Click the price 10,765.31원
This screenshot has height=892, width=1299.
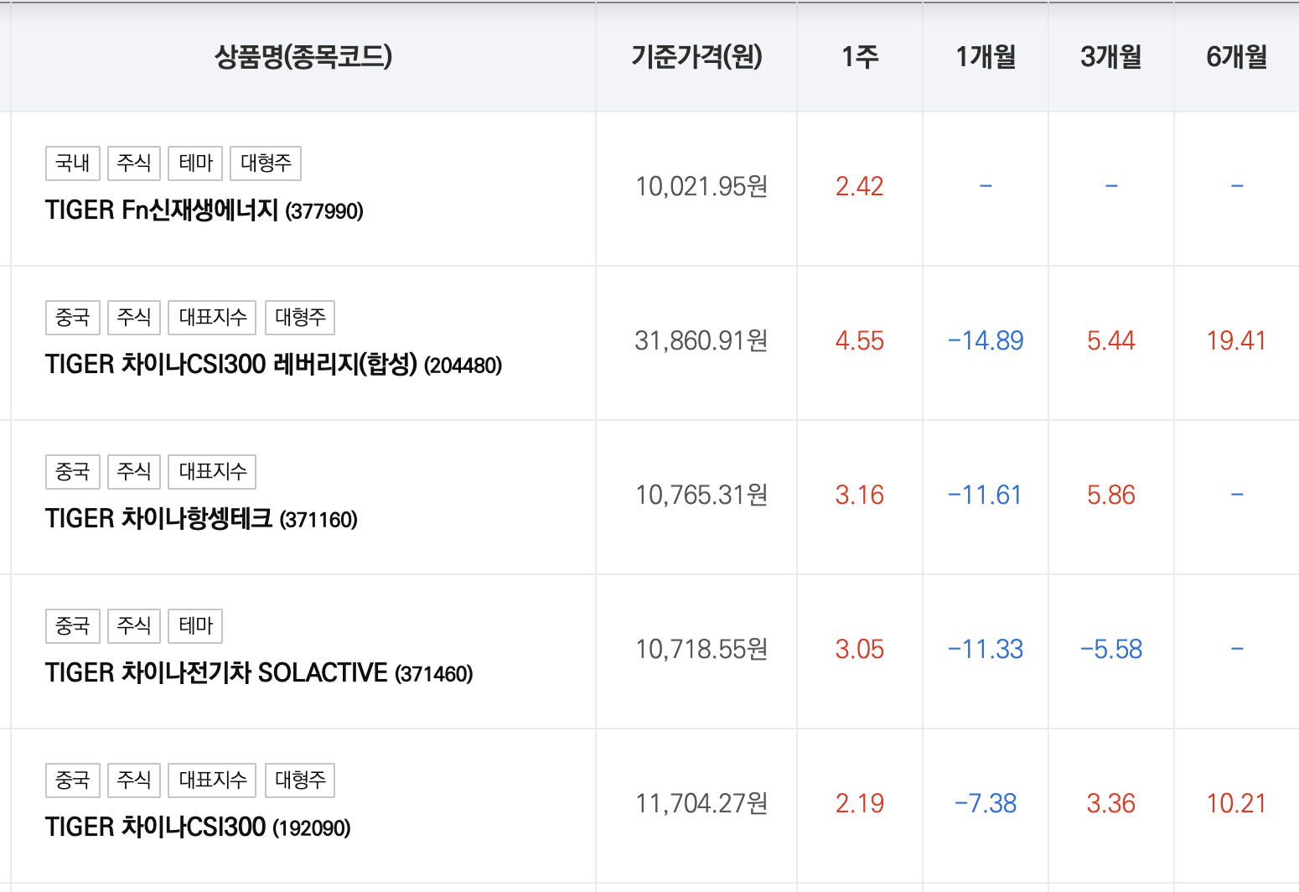tap(701, 495)
